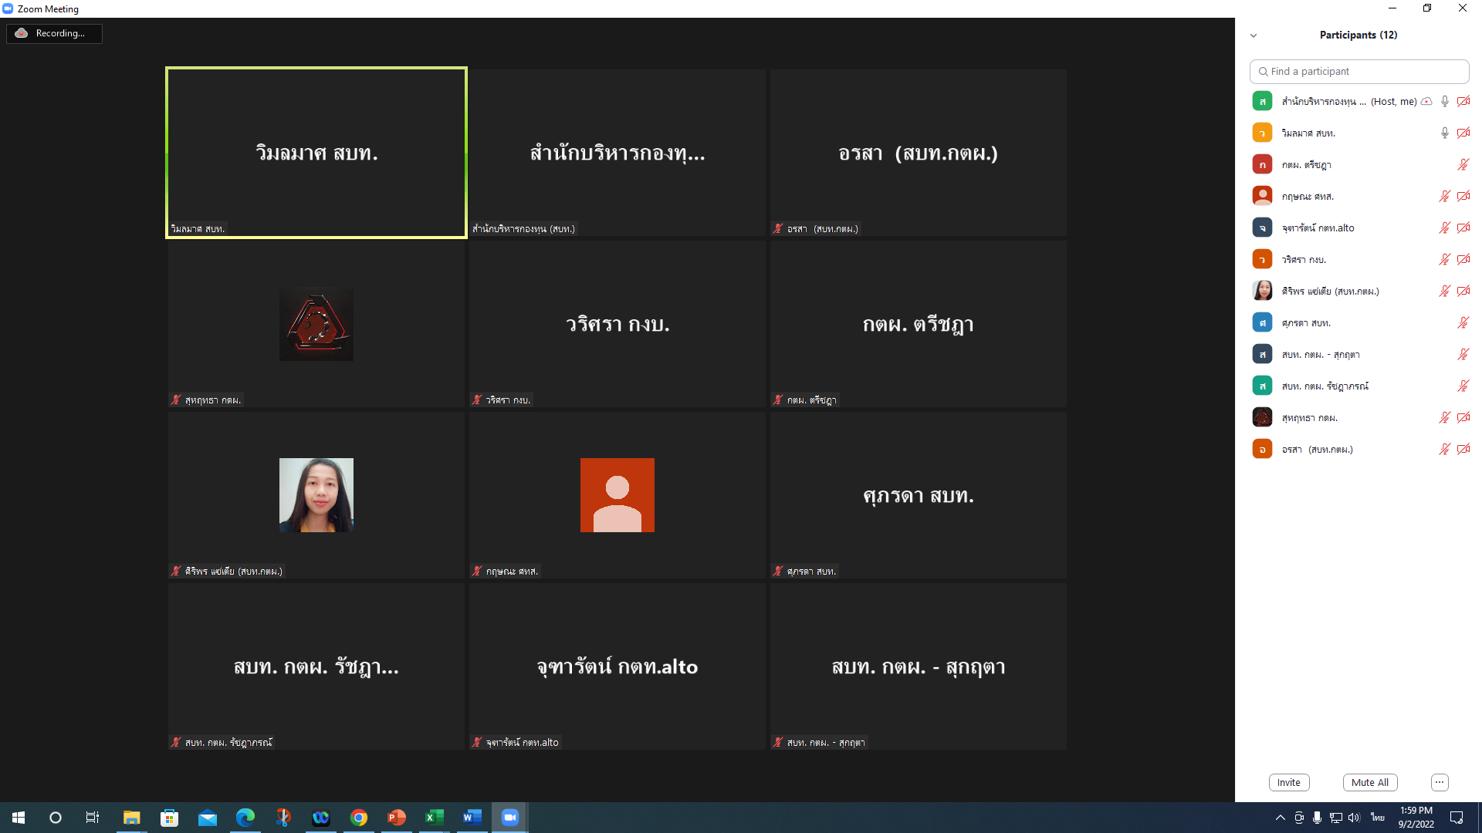
Task: Click the สุหฤทธา กตผ. name in participants list
Action: point(1309,418)
